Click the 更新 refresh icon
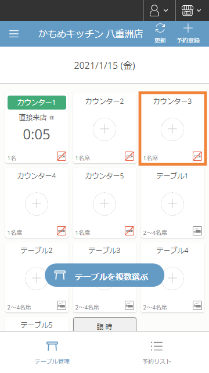Screen dimensions: 209x373 pos(160,29)
